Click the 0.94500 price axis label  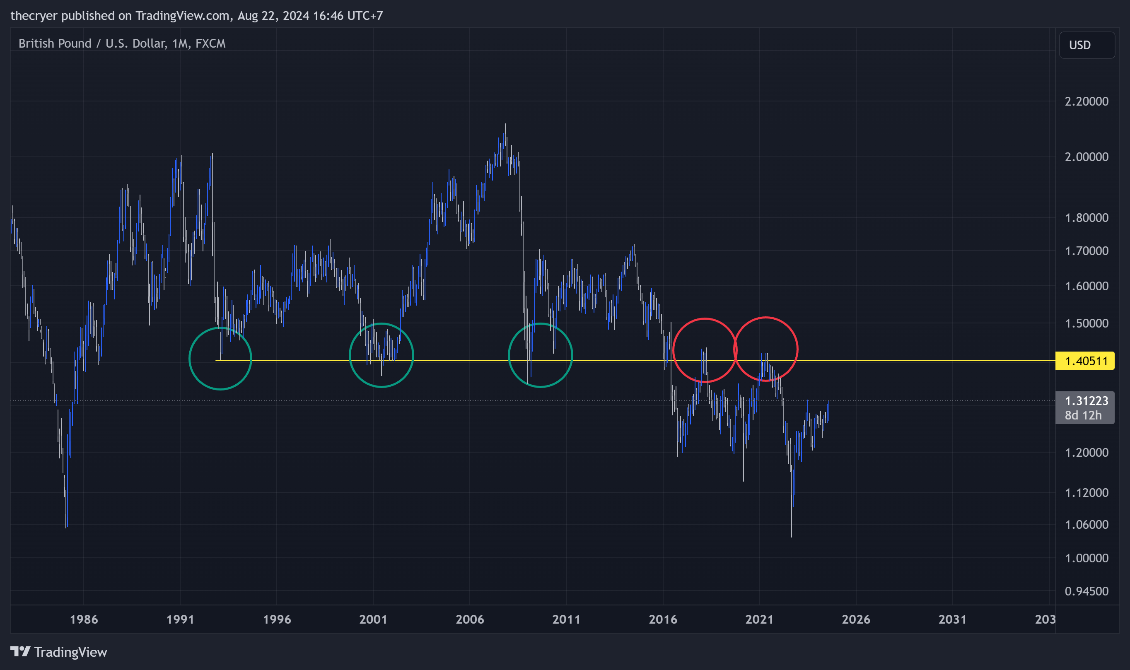coord(1086,591)
